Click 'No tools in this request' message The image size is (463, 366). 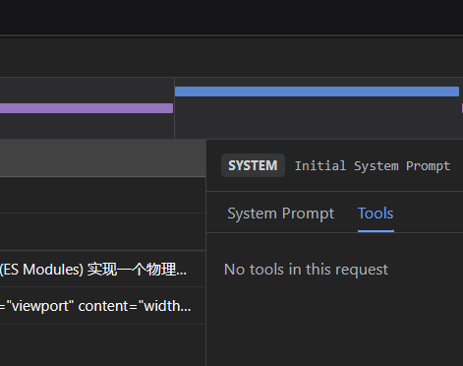click(306, 270)
